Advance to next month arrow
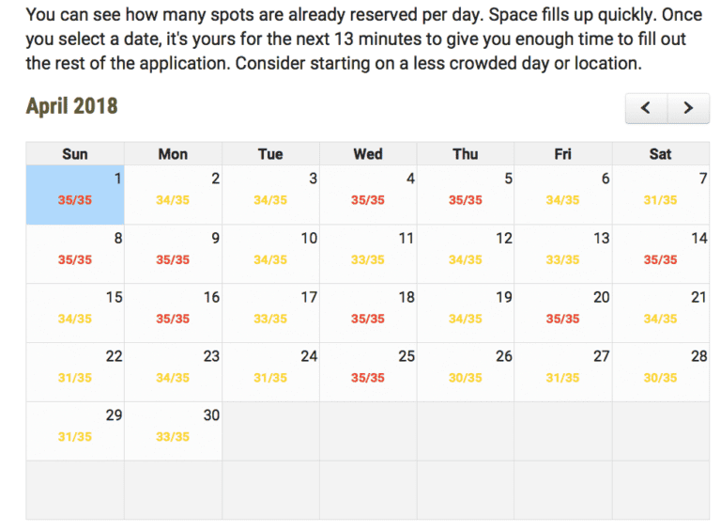 tap(688, 108)
